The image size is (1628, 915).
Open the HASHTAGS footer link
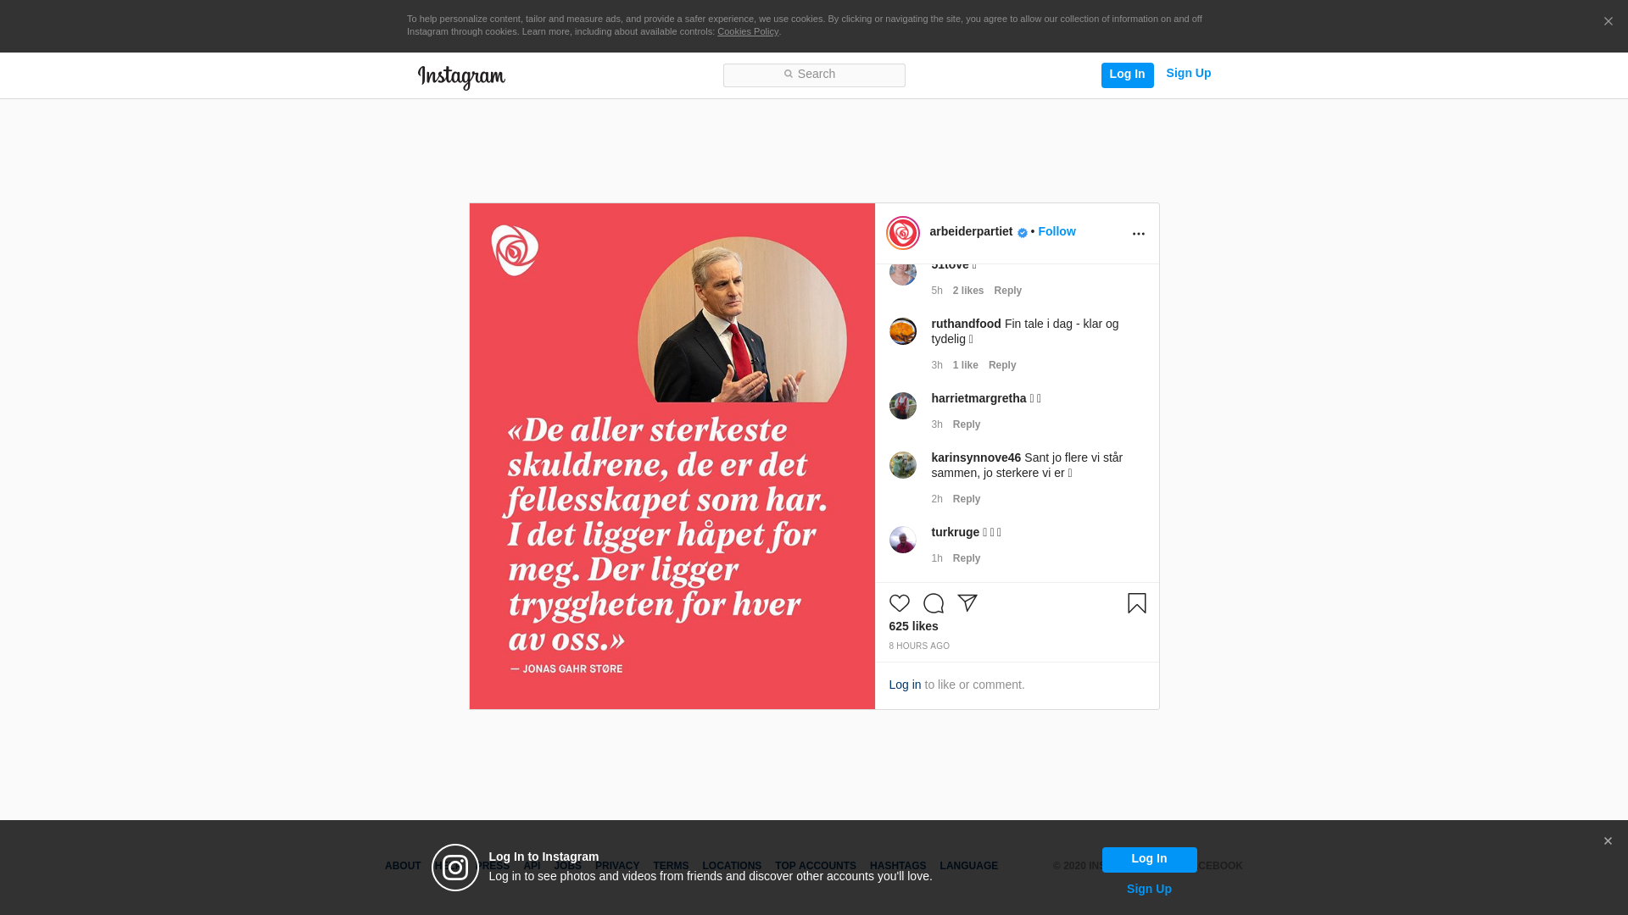(897, 866)
